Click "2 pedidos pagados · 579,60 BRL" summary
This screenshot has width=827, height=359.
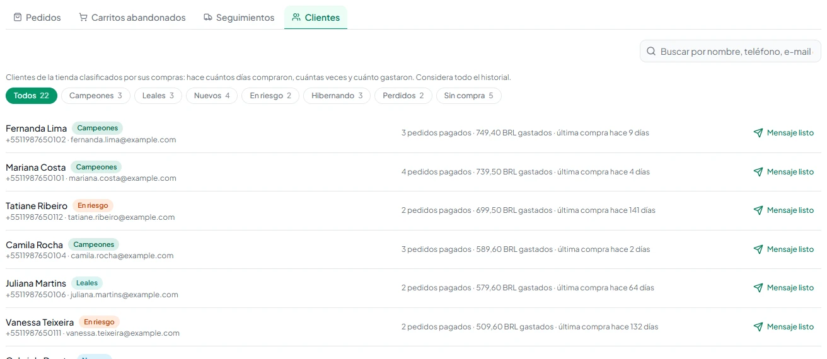click(528, 288)
